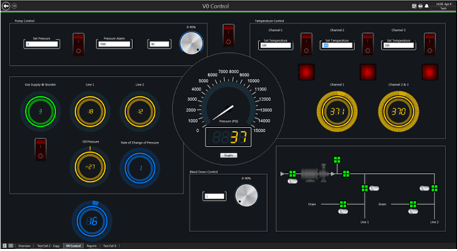Click the green valve on Line 1 drain
This screenshot has height=251, width=457.
[343, 204]
